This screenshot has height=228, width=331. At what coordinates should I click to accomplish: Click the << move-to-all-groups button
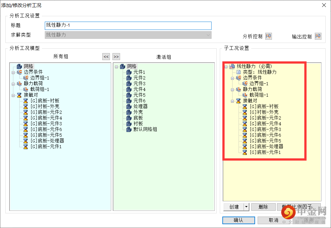click(106, 57)
